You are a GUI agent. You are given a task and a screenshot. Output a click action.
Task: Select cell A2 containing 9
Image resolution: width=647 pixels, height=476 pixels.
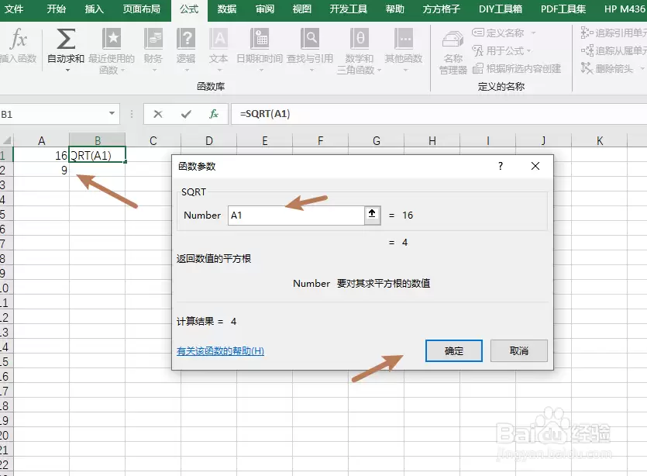coord(41,170)
